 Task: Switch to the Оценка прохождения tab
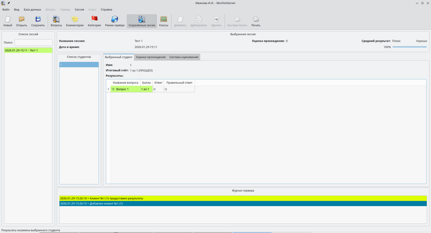(x=151, y=57)
